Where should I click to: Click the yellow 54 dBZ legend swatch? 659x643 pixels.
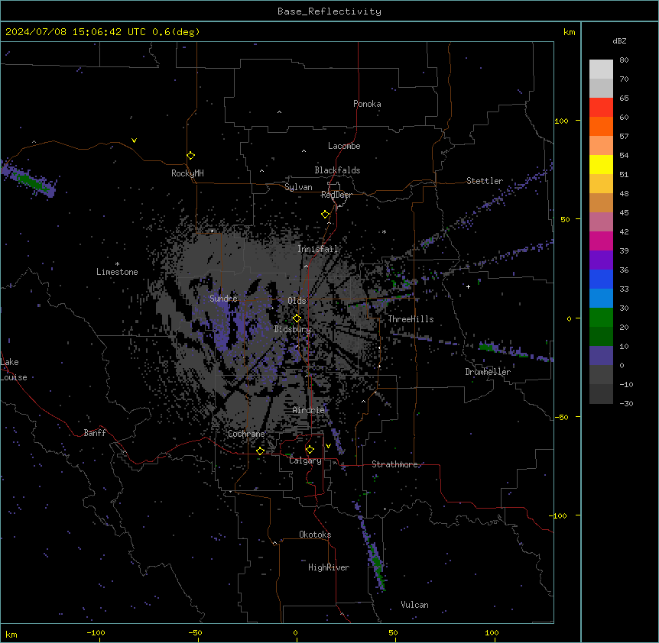[601, 164]
